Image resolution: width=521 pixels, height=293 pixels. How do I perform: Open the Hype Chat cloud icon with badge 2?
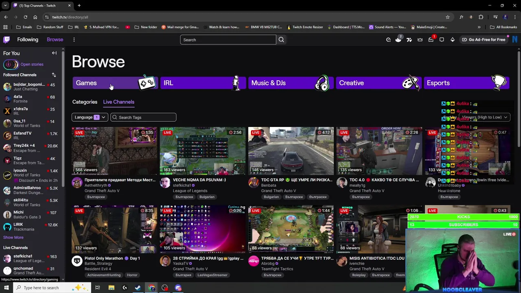click(398, 39)
